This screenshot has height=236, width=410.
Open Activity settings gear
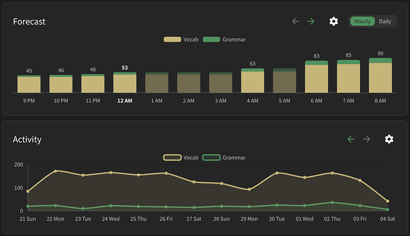pos(389,139)
